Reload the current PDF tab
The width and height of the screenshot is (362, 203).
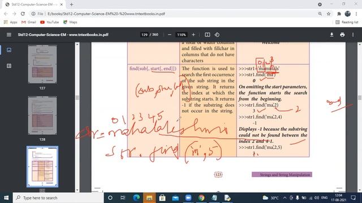[23, 14]
